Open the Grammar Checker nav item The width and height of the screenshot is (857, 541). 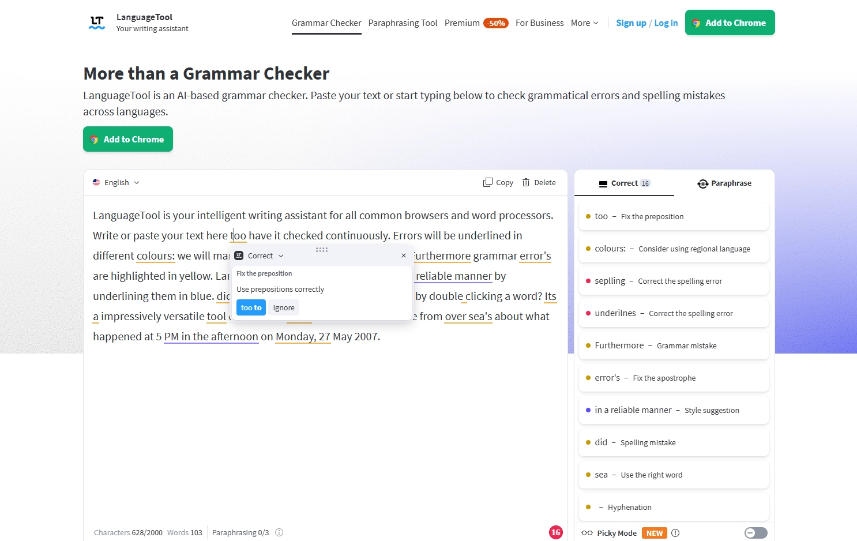pyautogui.click(x=326, y=23)
